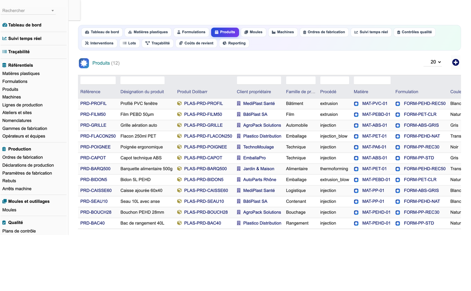Image resolution: width=471 pixels, height=291 pixels.
Task: Open the Coûts de revient tab
Action: (196, 43)
